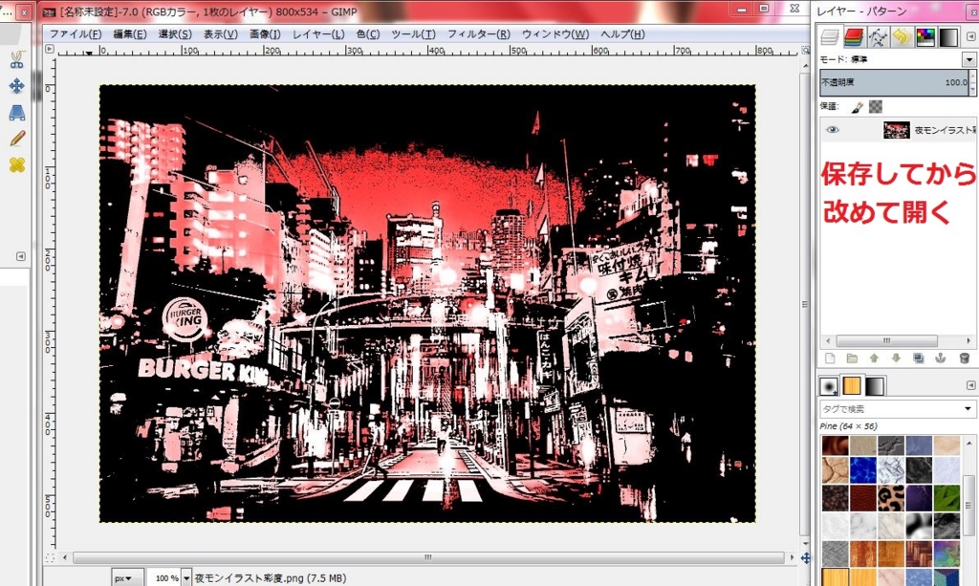The height and width of the screenshot is (586, 979).
Task: Select the 夜モンイラスト layer name
Action: pos(945,130)
